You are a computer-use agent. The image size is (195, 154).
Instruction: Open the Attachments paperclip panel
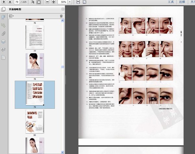point(3,33)
